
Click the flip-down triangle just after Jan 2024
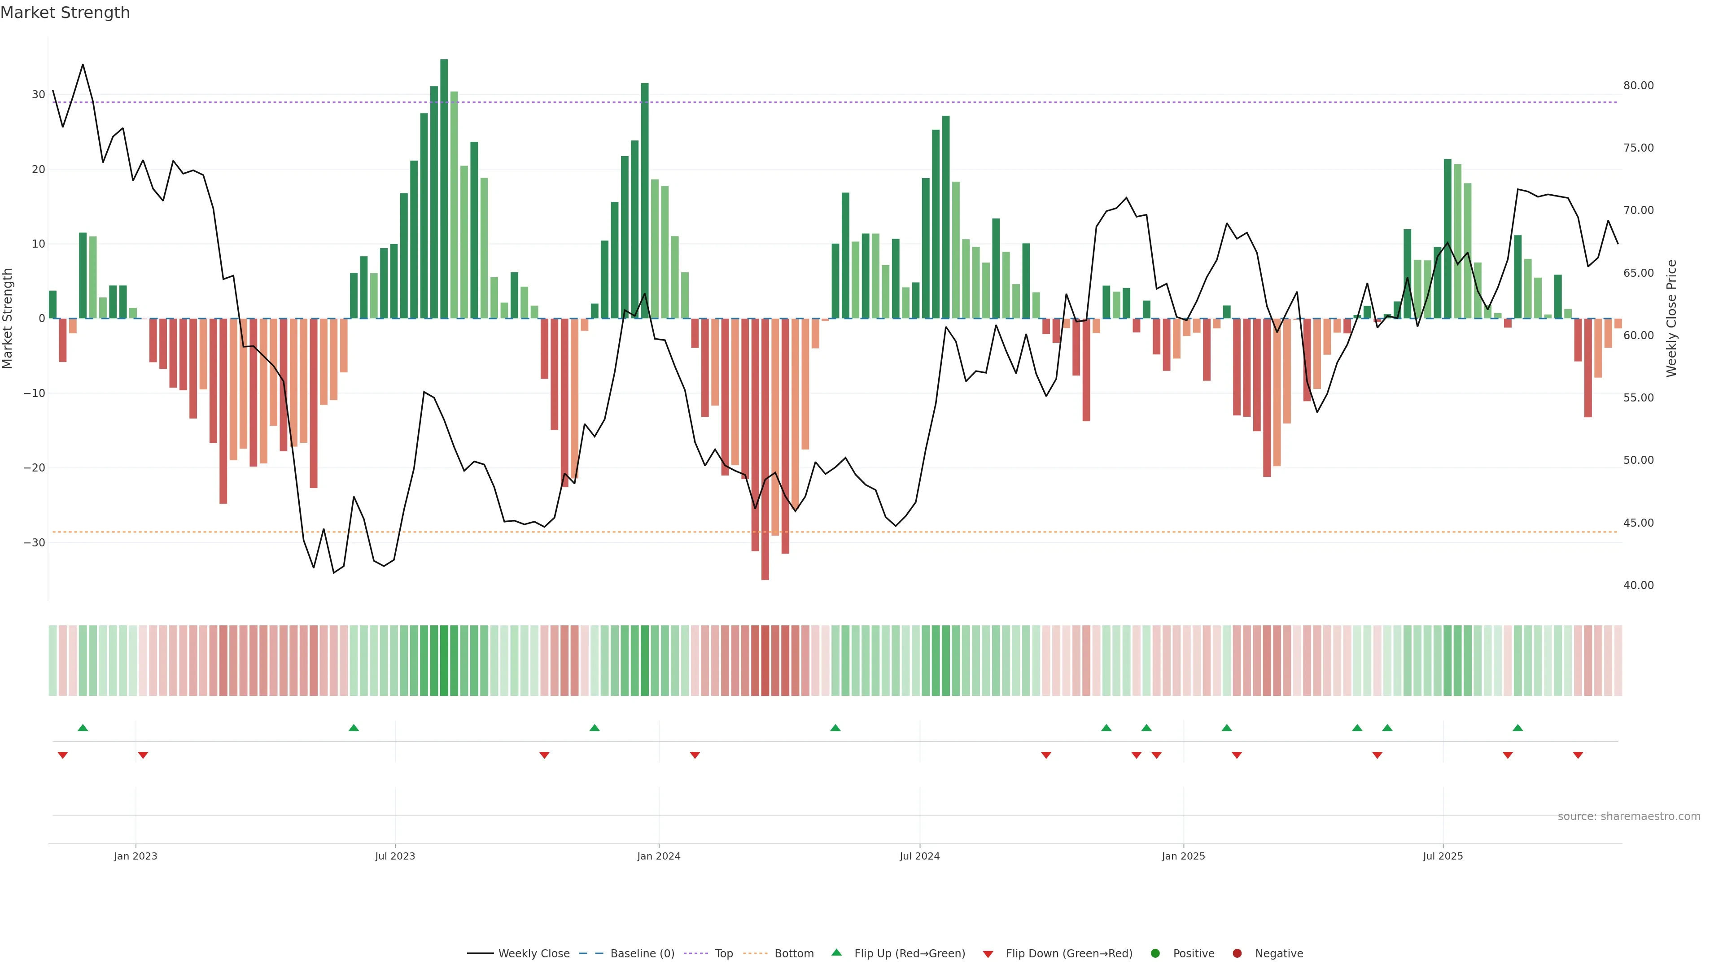point(695,755)
